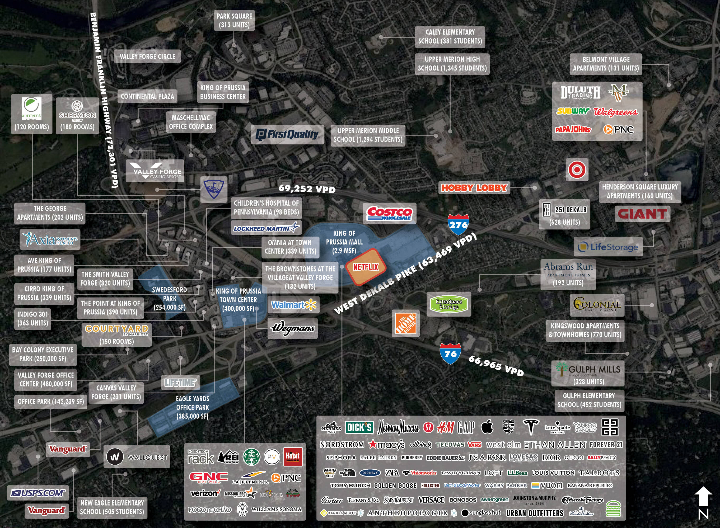Select the Life Storage logo label

coord(608,247)
